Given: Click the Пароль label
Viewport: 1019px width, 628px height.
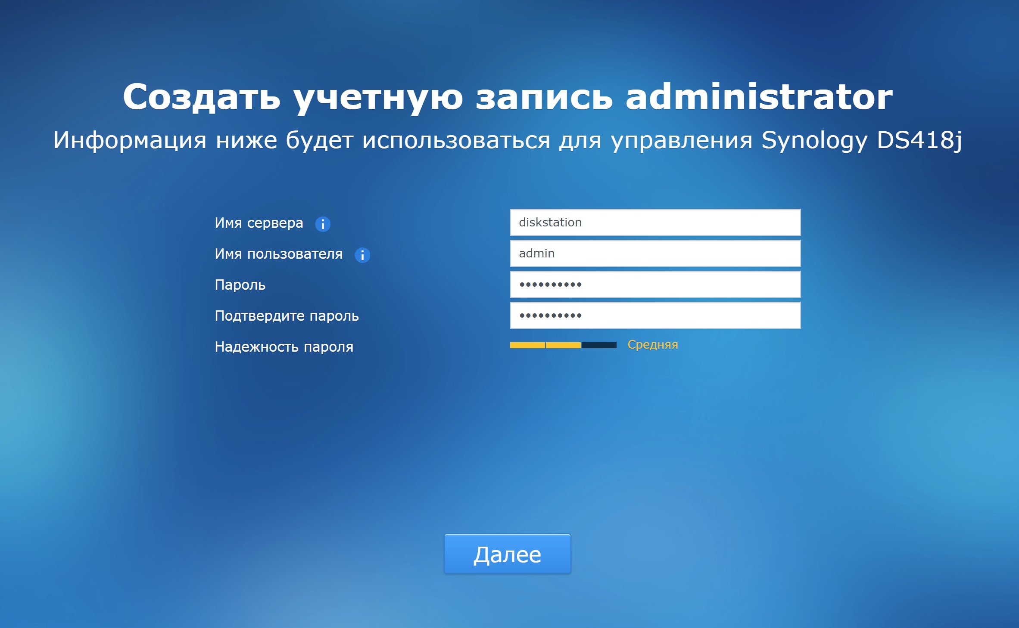Looking at the screenshot, I should point(240,285).
